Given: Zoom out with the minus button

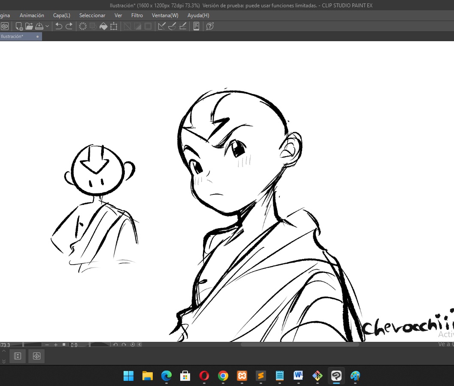Looking at the screenshot, I should [47, 345].
